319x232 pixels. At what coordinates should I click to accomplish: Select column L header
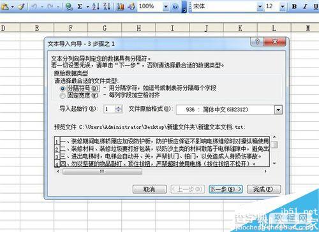coord(274,28)
